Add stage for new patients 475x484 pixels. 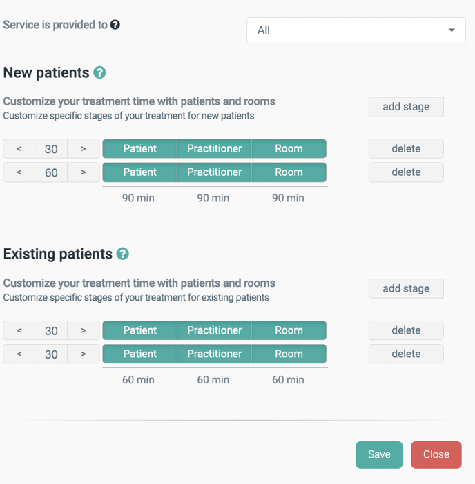tap(406, 107)
